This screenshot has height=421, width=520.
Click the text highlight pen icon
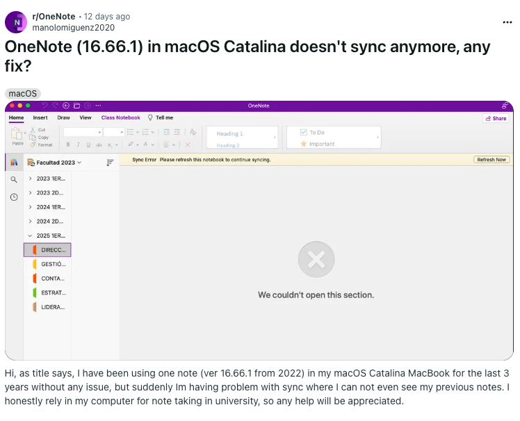click(131, 145)
